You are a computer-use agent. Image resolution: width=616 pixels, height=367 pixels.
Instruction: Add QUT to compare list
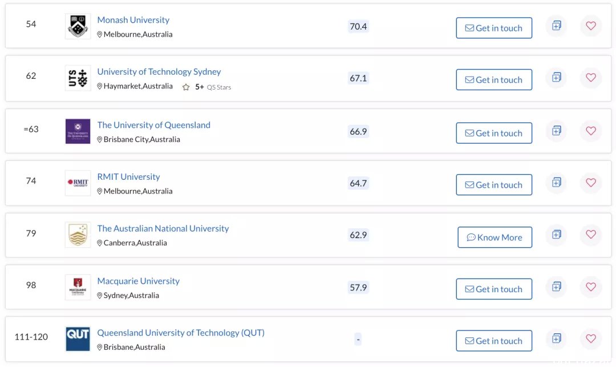pos(556,338)
